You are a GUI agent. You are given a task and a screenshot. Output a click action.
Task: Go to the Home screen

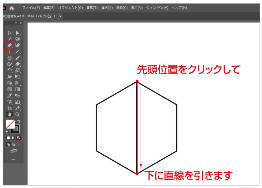click(x=12, y=8)
